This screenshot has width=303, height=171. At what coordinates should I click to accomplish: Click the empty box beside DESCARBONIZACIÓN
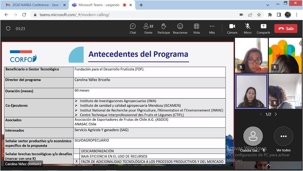(76, 151)
